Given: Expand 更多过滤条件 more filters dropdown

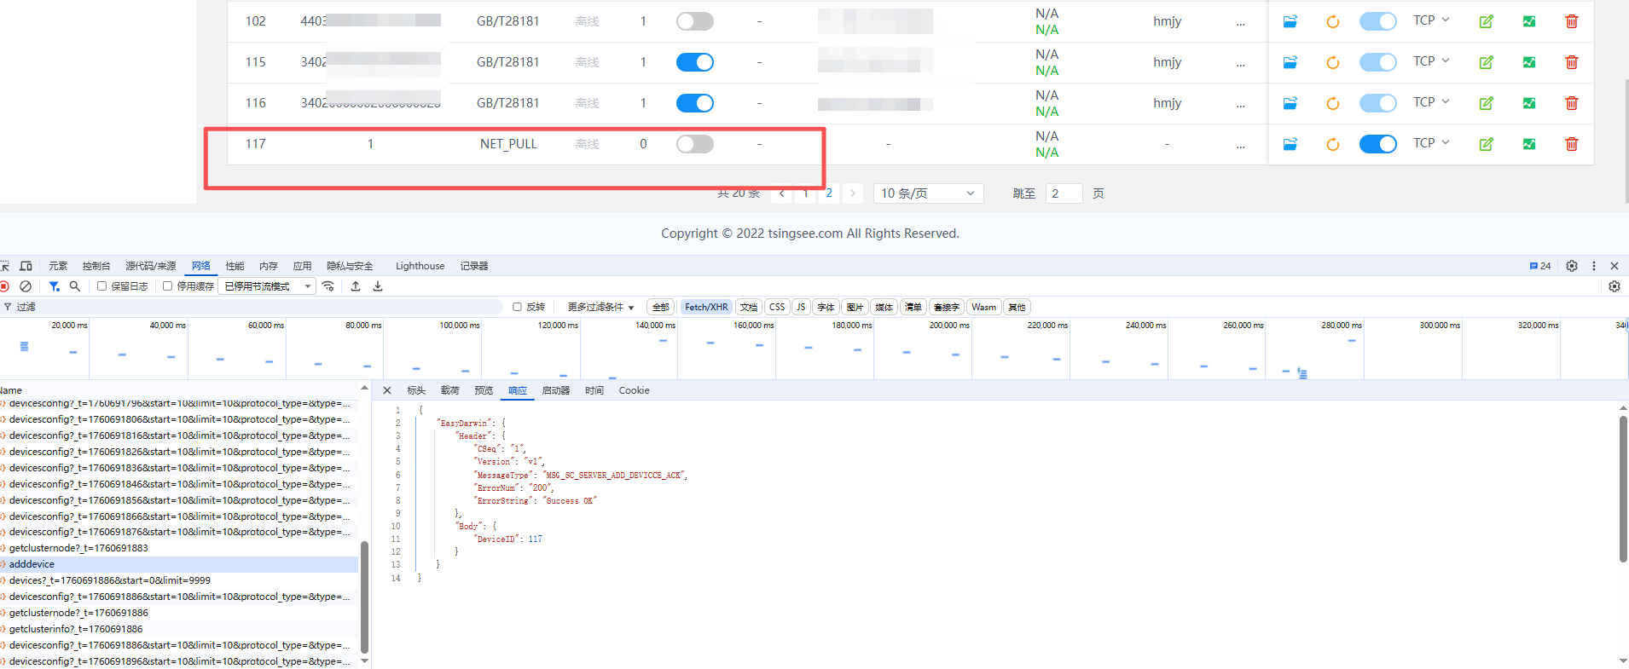Looking at the screenshot, I should click(x=600, y=307).
